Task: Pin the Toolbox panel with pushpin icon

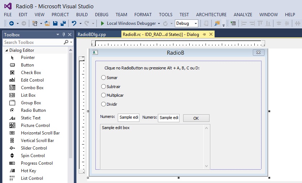Action: click(x=64, y=35)
